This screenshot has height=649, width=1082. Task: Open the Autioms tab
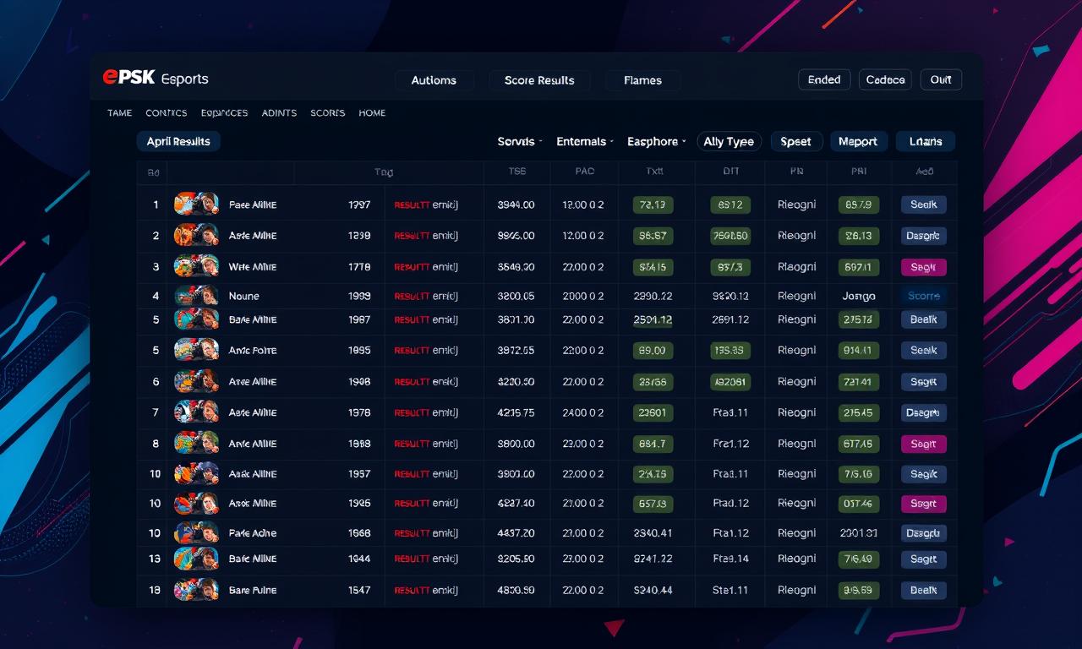[434, 80]
